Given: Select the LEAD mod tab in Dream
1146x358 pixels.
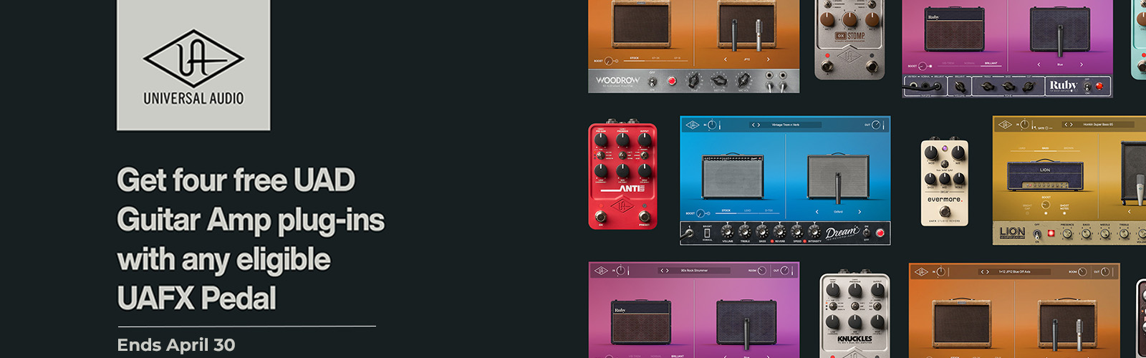Looking at the screenshot, I should click(748, 211).
